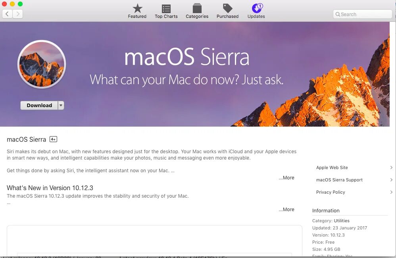
Task: Click the 'Size: 4.95 GB' line
Action: 326,249
